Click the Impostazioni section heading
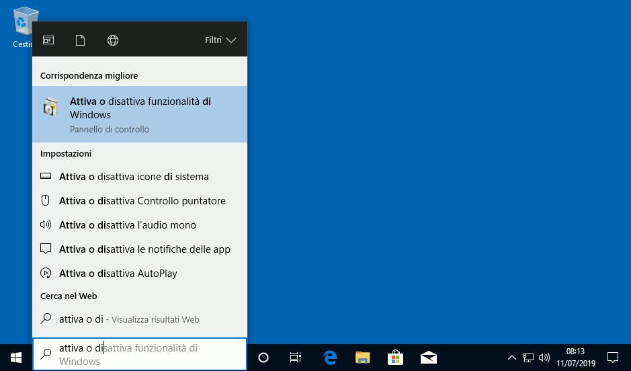631x371 pixels. pyautogui.click(x=66, y=154)
